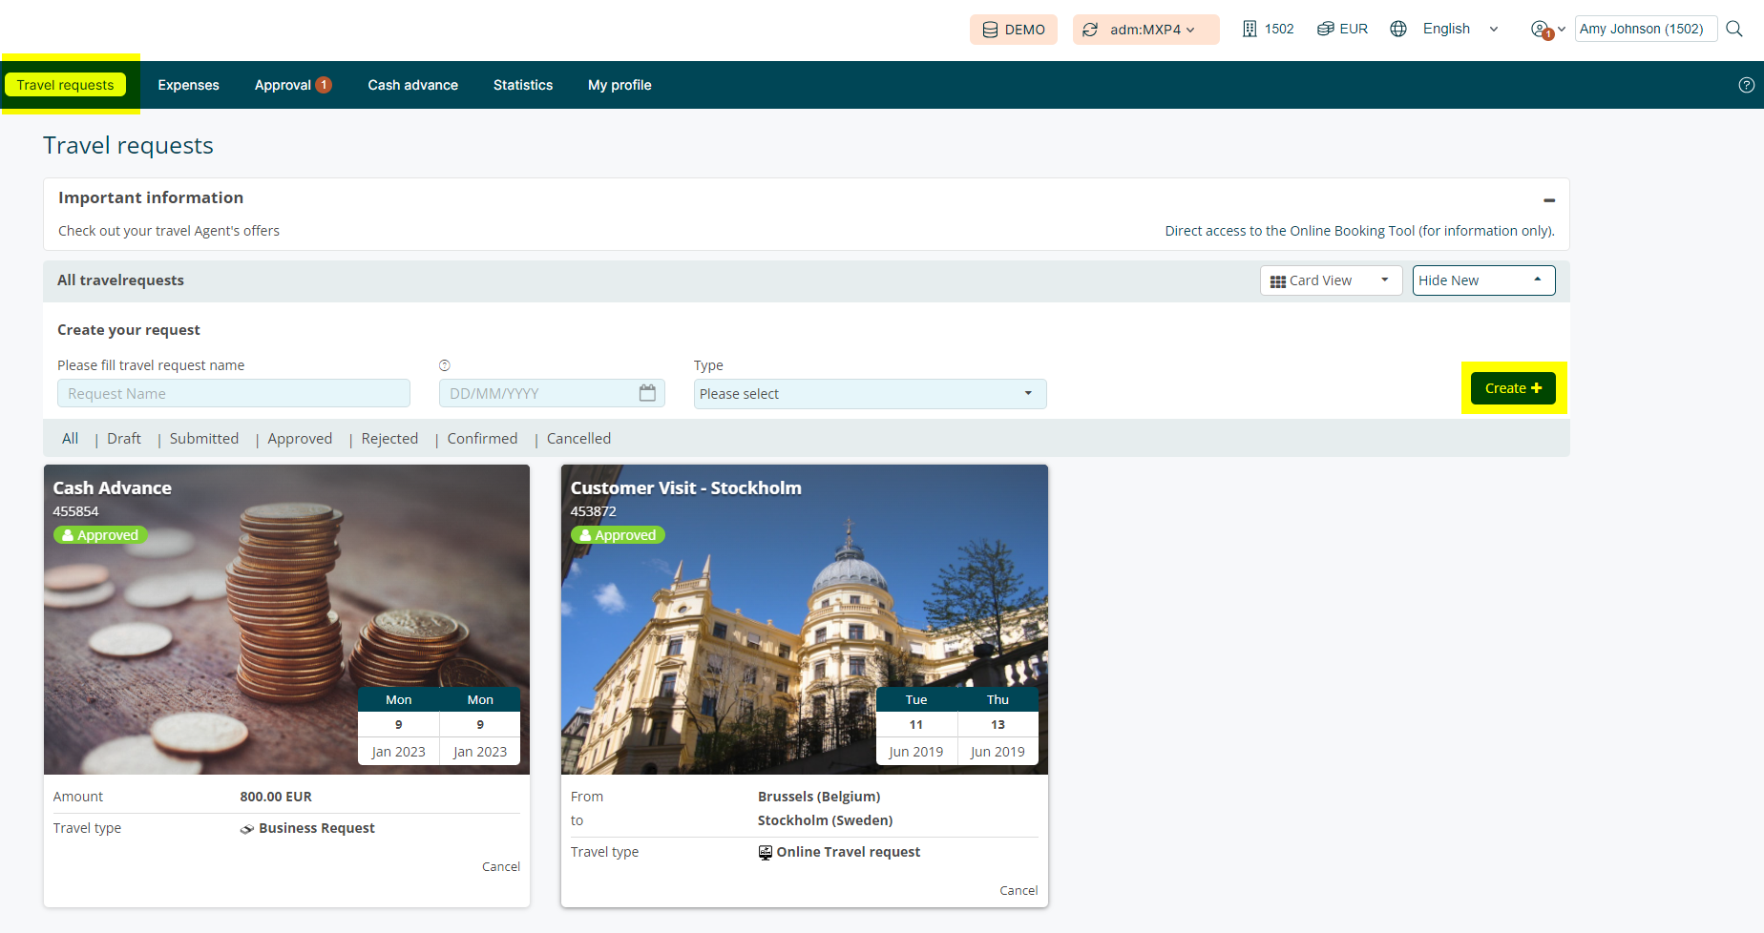Open the adm:MXP4 dropdown

[1145, 30]
